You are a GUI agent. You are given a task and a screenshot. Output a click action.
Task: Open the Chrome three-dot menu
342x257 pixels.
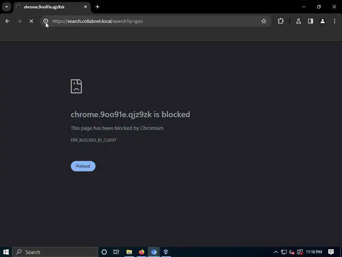coord(335,21)
